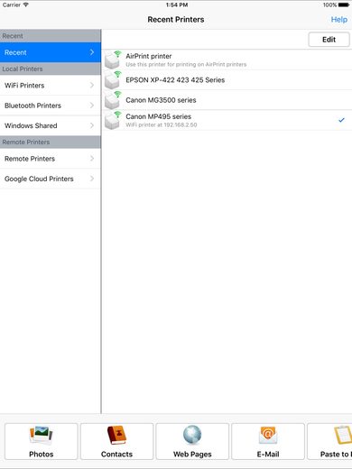
Task: Expand the Windows Shared chevron
Action: coord(92,125)
